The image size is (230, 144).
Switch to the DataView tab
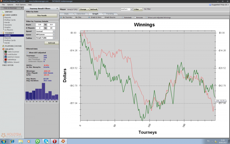81,14
